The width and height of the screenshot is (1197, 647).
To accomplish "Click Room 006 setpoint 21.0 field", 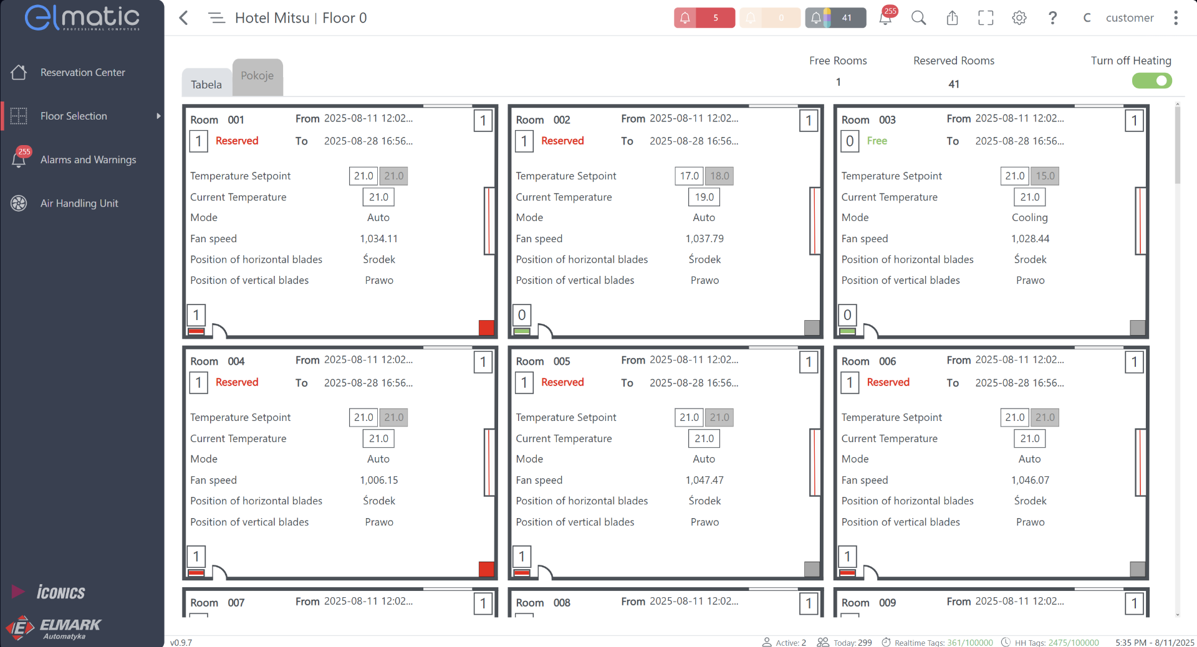I will coord(1015,418).
